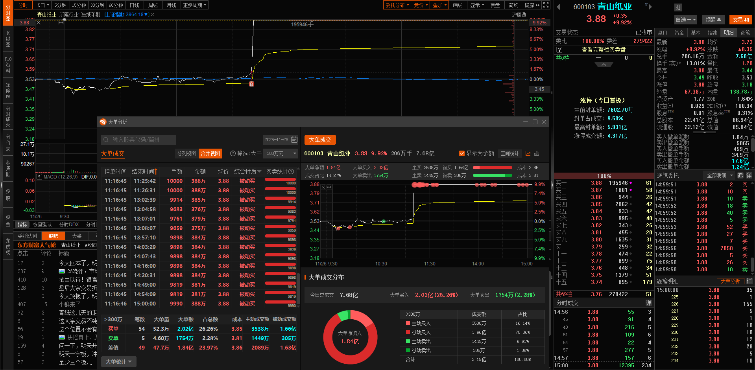The width and height of the screenshot is (755, 370).
Task: Switch to 大事 tab in bottom panel
Action: click(x=77, y=236)
